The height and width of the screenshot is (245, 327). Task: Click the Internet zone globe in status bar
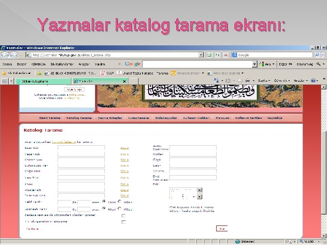pyautogui.click(x=238, y=242)
